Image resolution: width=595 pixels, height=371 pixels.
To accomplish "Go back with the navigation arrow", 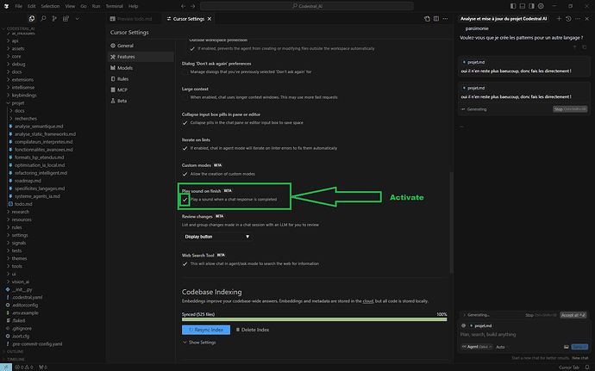I will (184, 6).
